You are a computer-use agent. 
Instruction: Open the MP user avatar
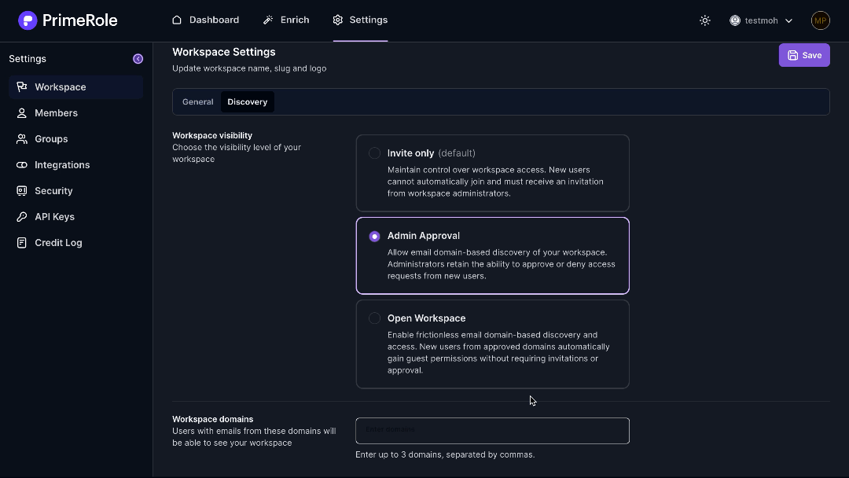820,20
